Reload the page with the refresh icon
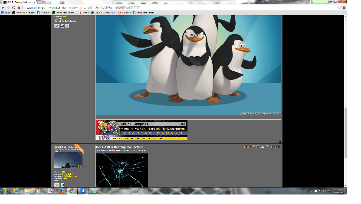This screenshot has height=204, width=361. point(13,8)
